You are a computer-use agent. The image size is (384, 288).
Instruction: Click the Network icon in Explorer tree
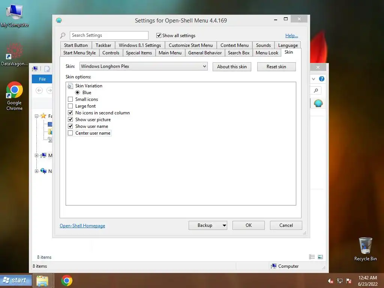(43, 171)
